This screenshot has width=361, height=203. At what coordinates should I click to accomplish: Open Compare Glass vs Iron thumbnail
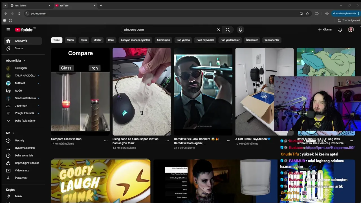80,92
